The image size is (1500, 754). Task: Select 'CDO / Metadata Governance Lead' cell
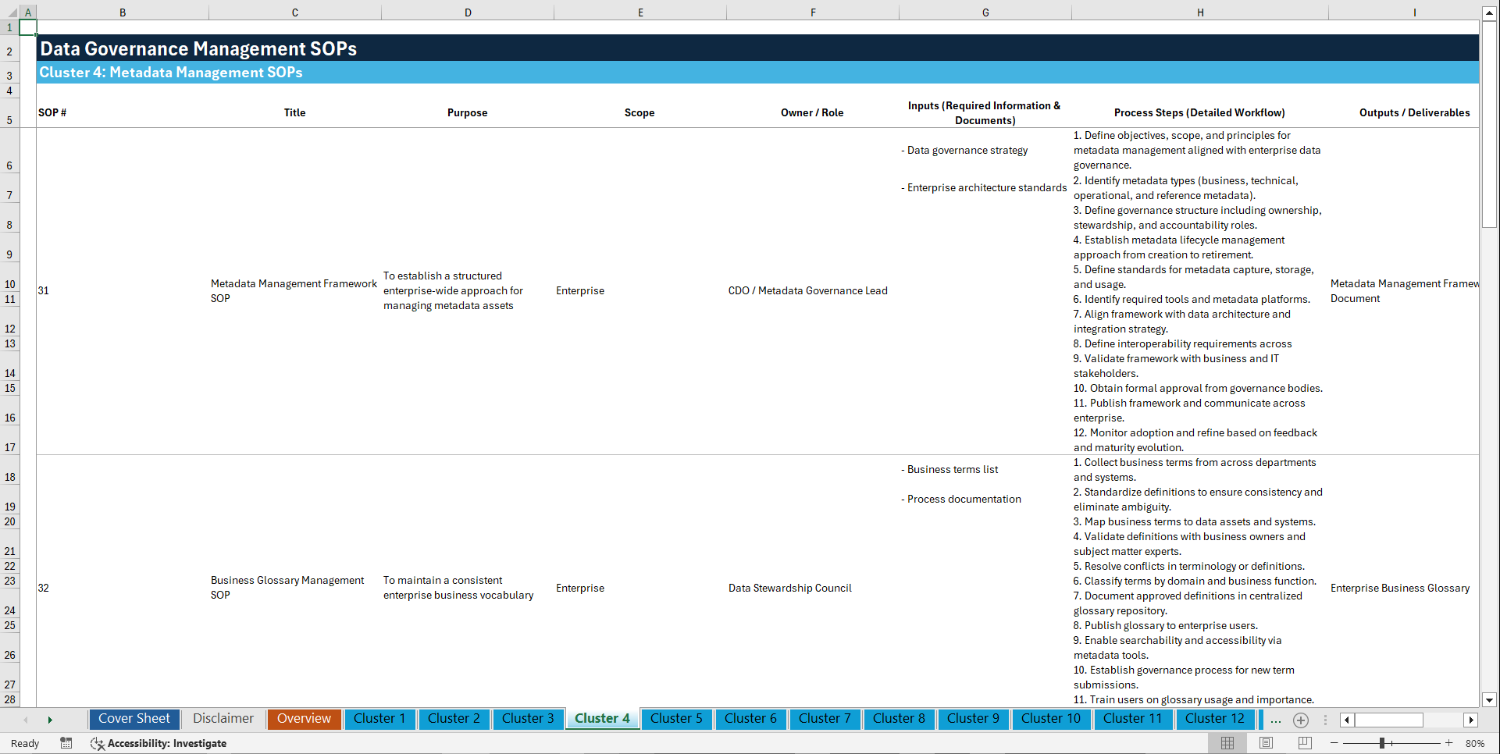tap(813, 291)
